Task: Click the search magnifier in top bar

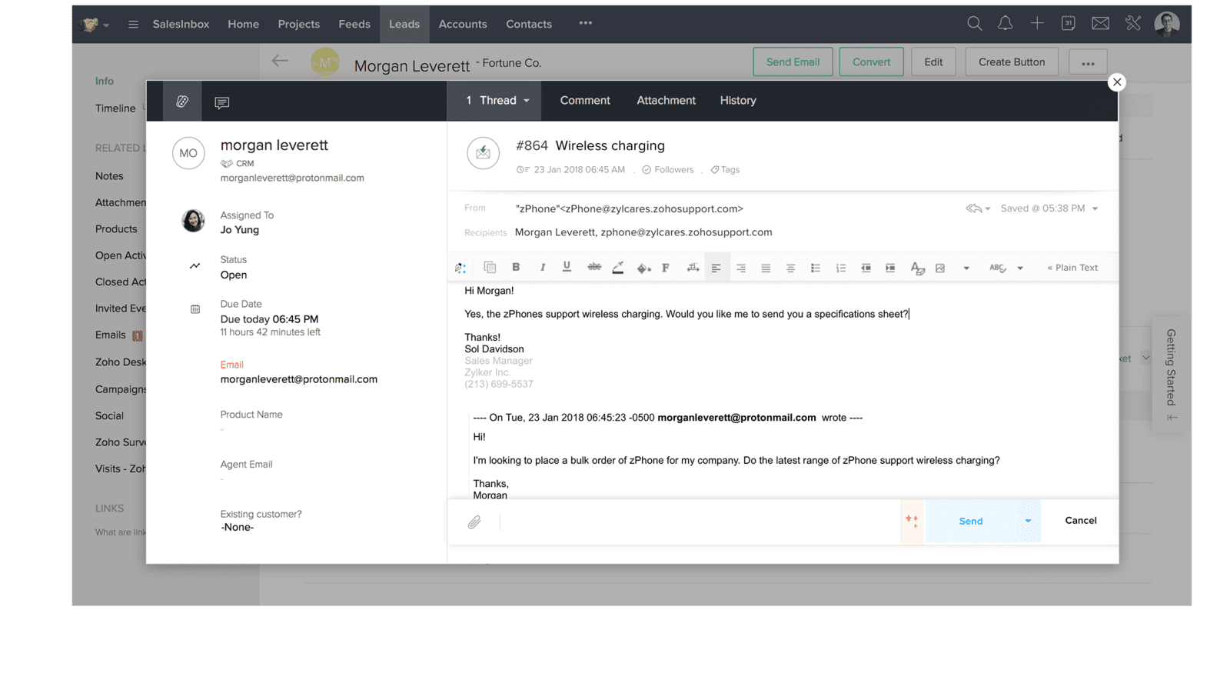Action: [x=974, y=23]
